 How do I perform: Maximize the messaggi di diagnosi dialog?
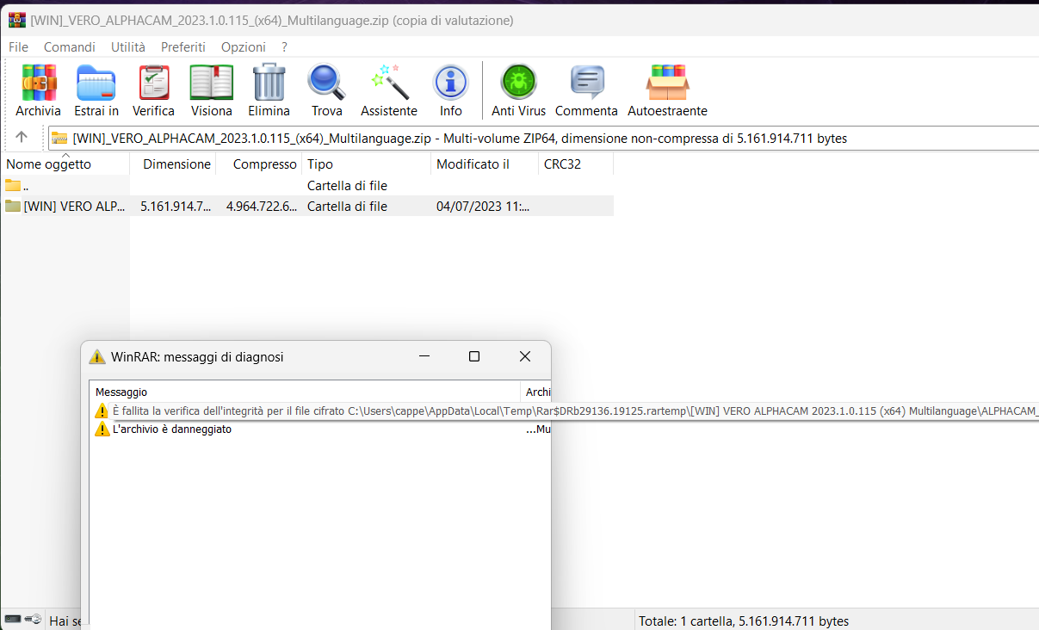click(x=473, y=356)
